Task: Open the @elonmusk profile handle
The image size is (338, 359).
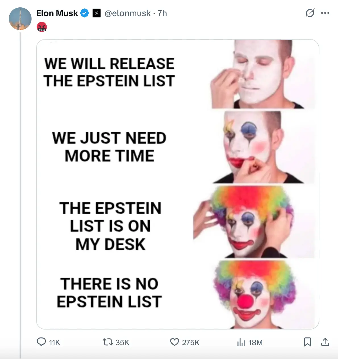Action: pyautogui.click(x=128, y=13)
